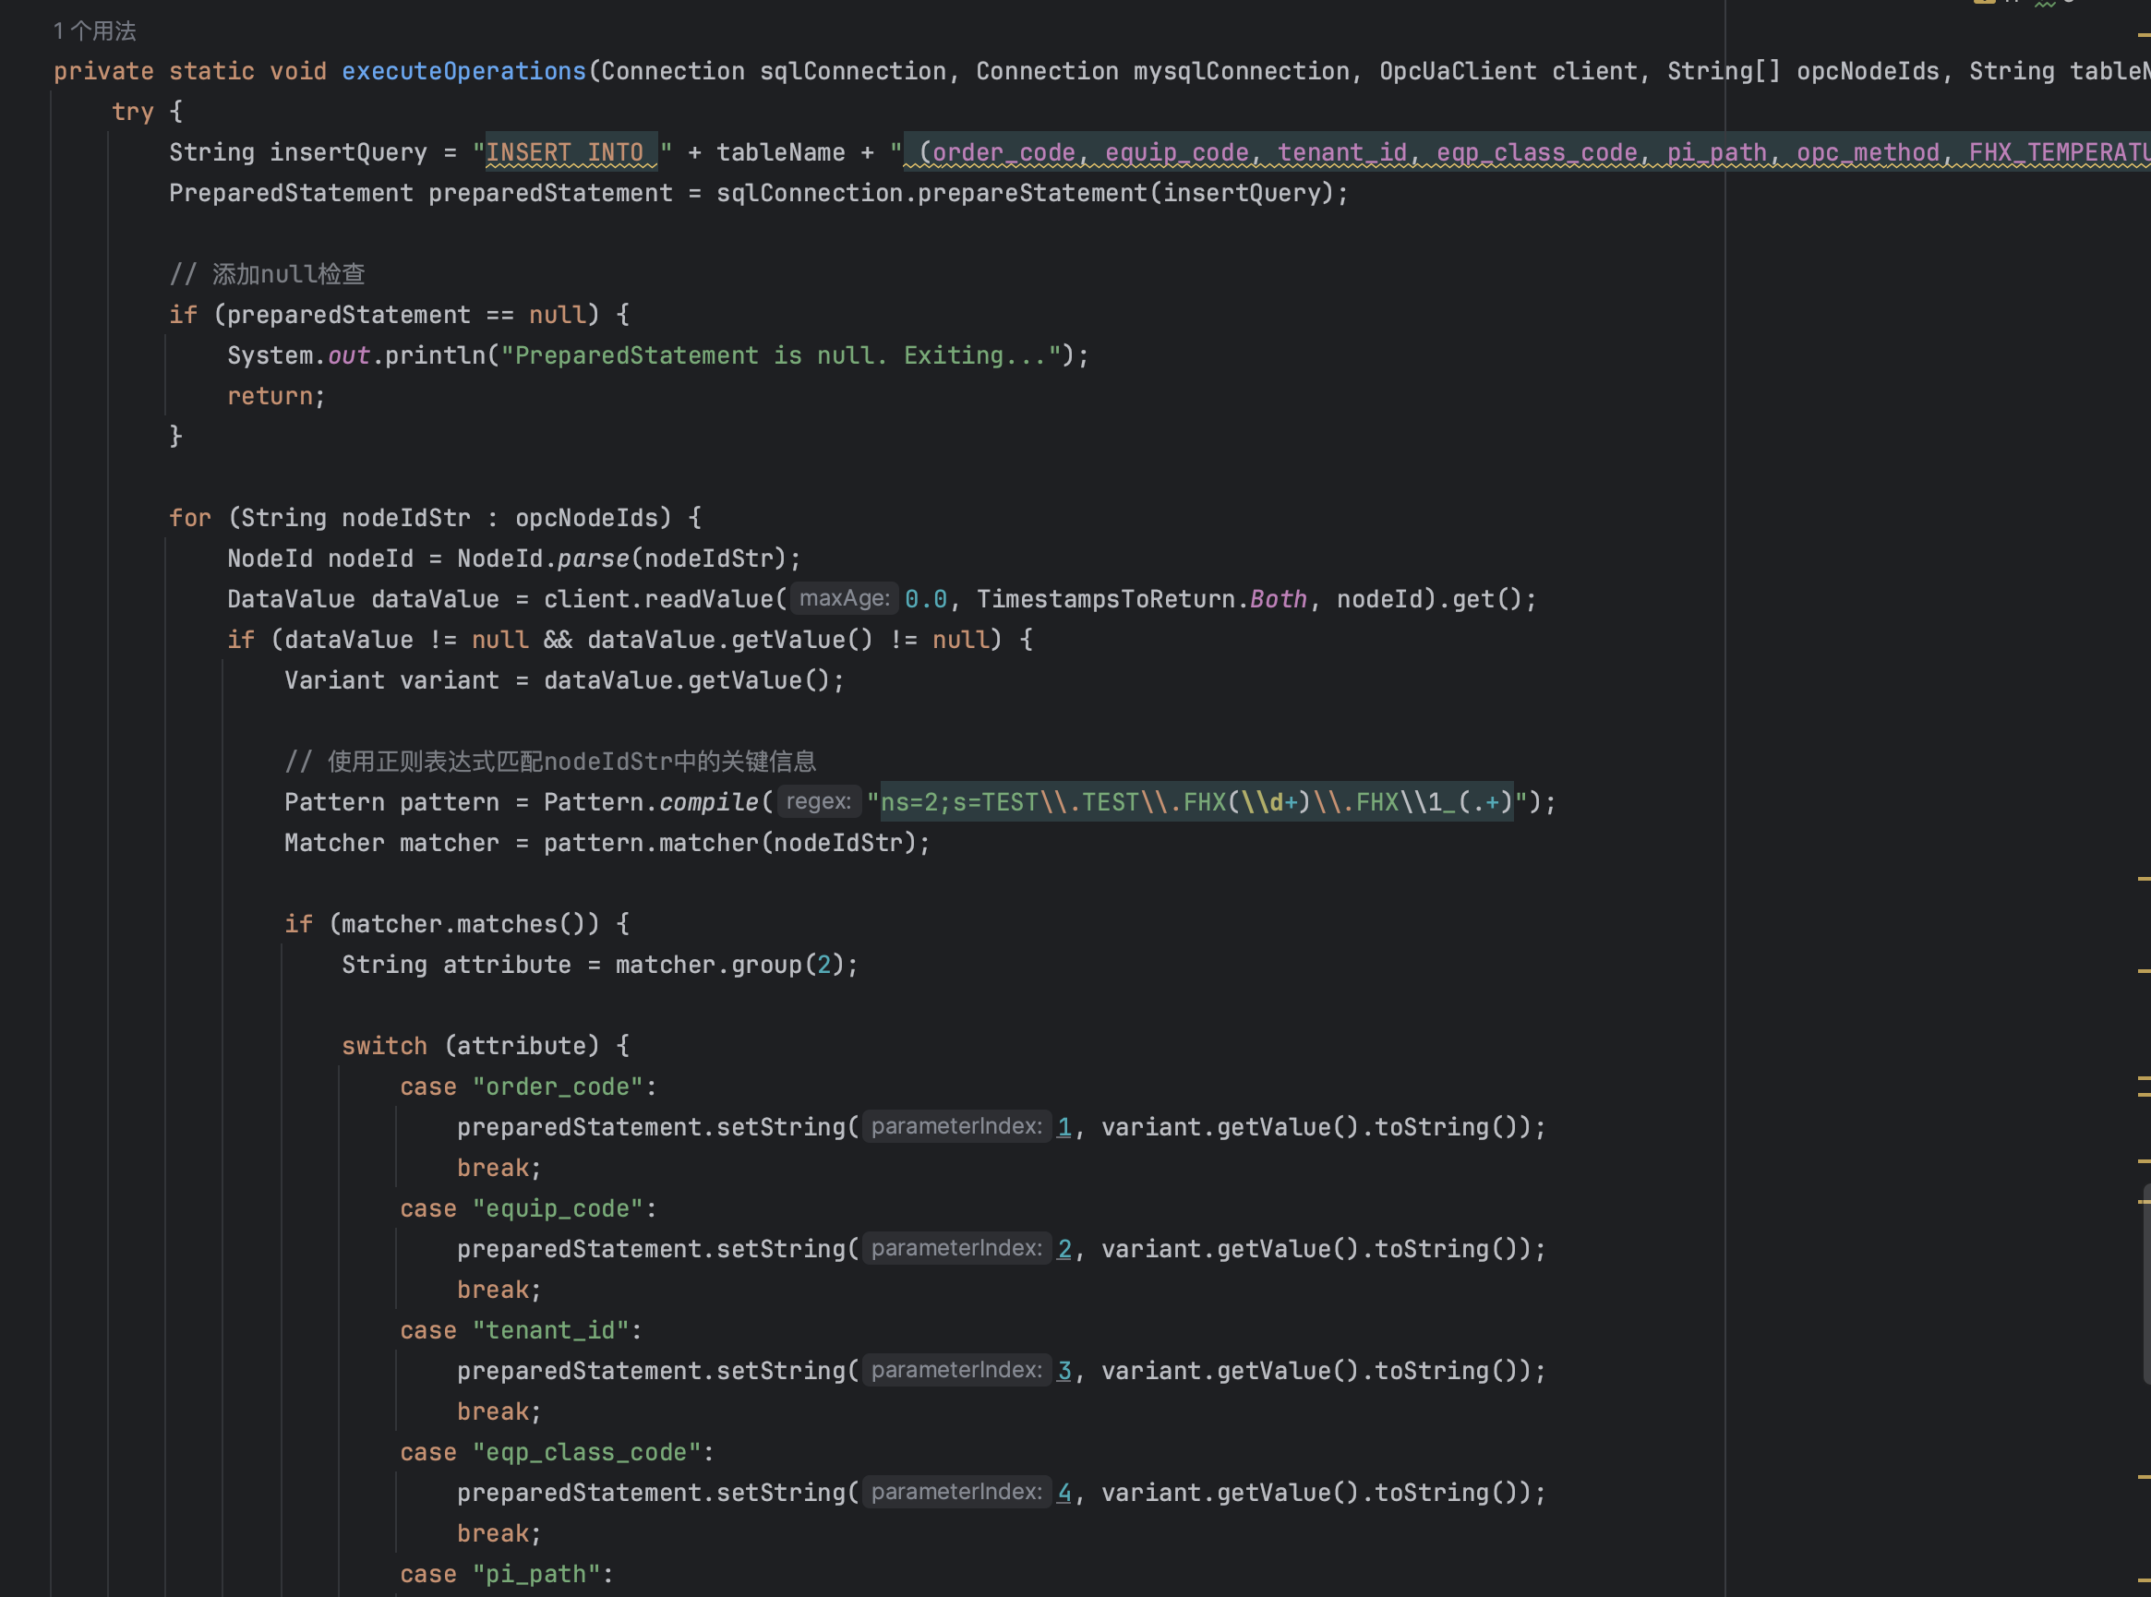Viewport: 2151px width, 1597px height.
Task: Click the OpcUaClient type in signature
Action: 1458,71
